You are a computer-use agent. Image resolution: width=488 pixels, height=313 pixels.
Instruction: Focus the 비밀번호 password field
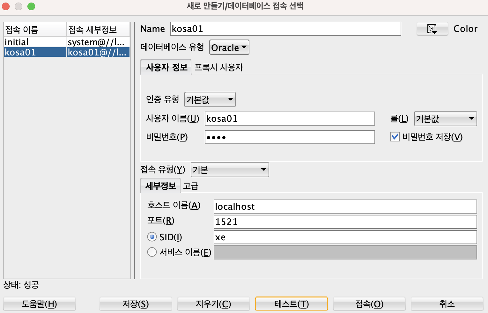(x=290, y=137)
